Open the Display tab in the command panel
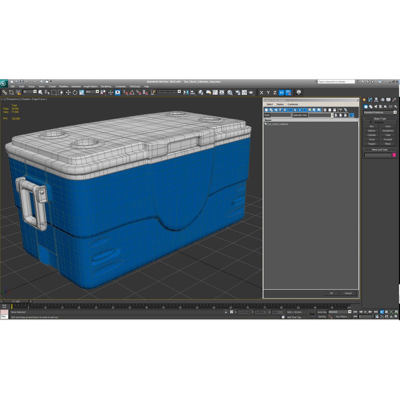 click(388, 100)
